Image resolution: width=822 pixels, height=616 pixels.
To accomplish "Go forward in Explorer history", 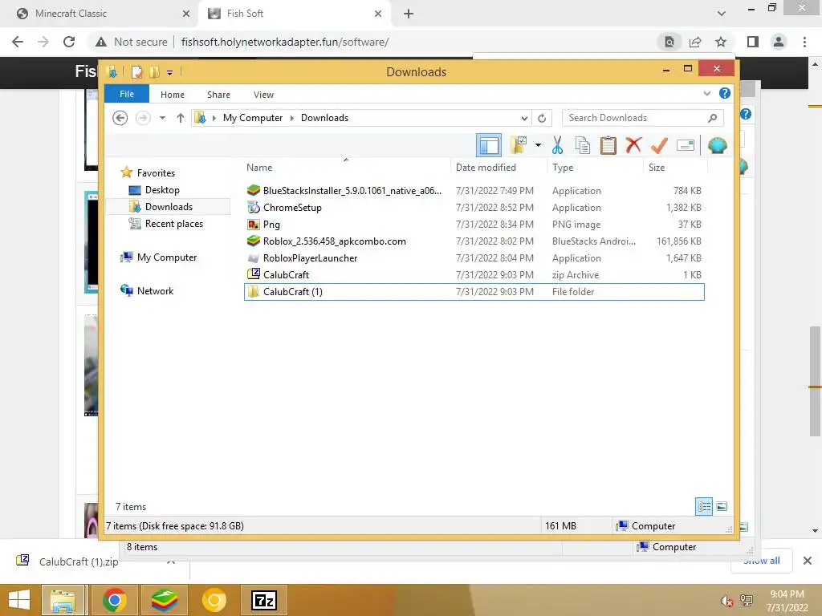I will pos(143,118).
